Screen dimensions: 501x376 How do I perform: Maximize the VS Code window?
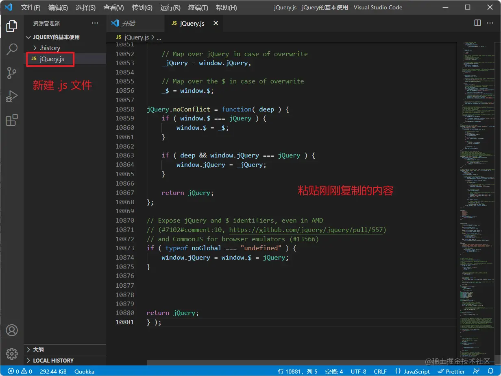point(468,7)
